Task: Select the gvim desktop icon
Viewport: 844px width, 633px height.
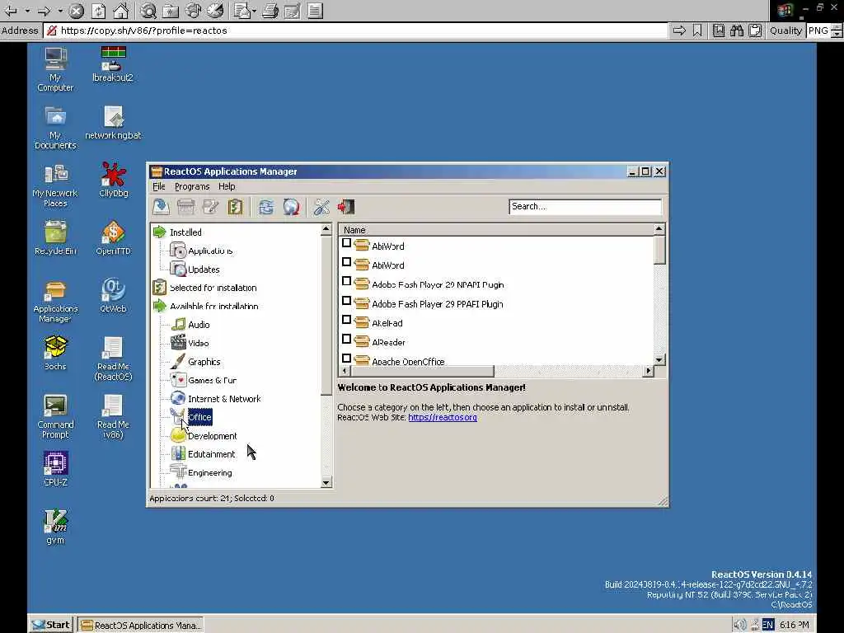Action: 55,527
